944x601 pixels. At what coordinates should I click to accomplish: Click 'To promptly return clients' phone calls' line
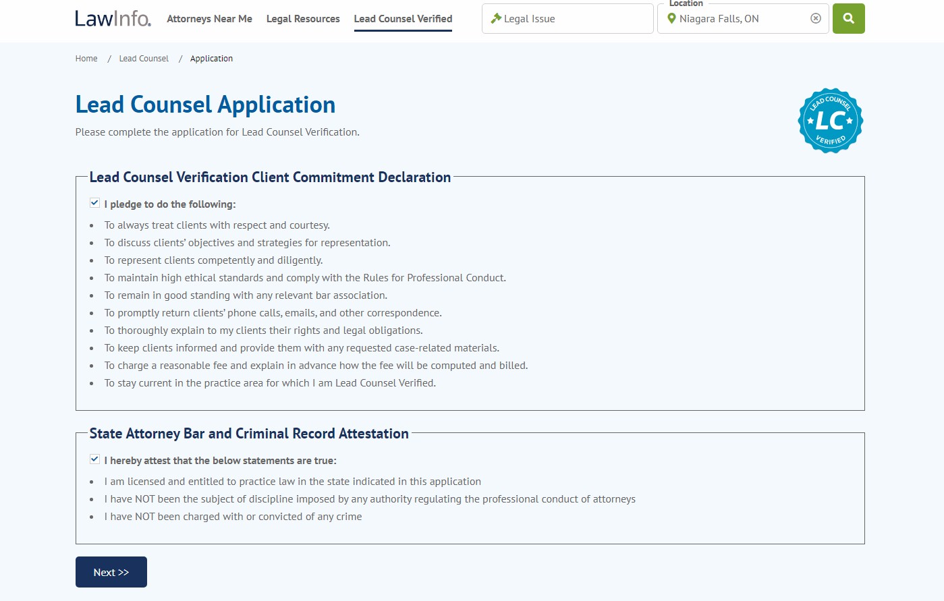pyautogui.click(x=273, y=313)
